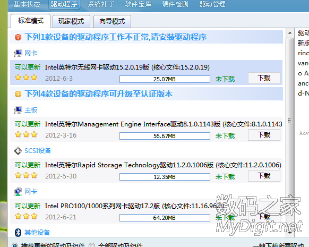Click the star rating for the PRO100/1000 driver
Image resolution: width=309 pixels, height=247 pixels.
tap(26, 216)
